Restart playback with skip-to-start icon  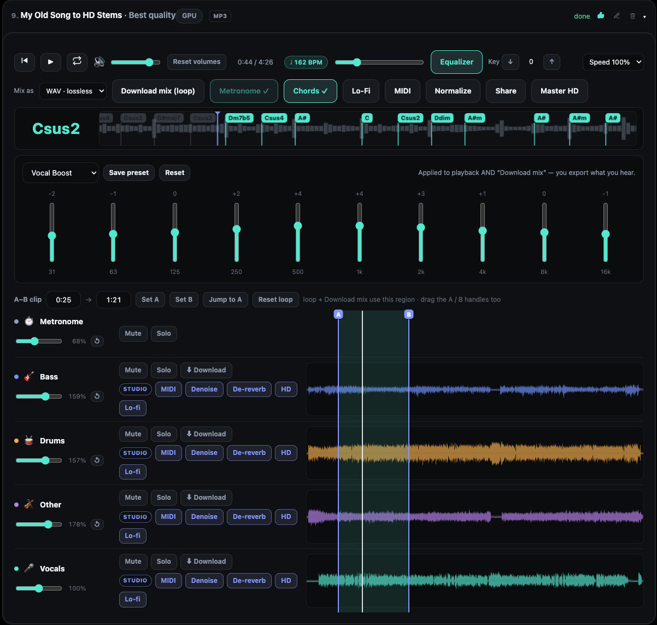point(25,62)
